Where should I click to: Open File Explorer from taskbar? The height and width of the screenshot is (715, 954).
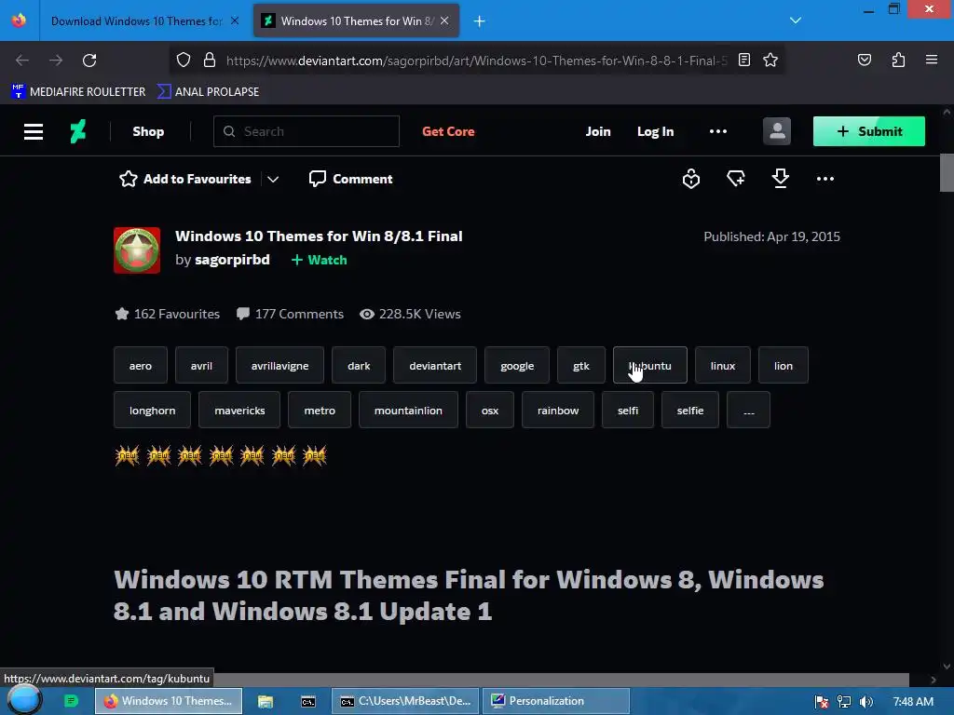pos(266,701)
